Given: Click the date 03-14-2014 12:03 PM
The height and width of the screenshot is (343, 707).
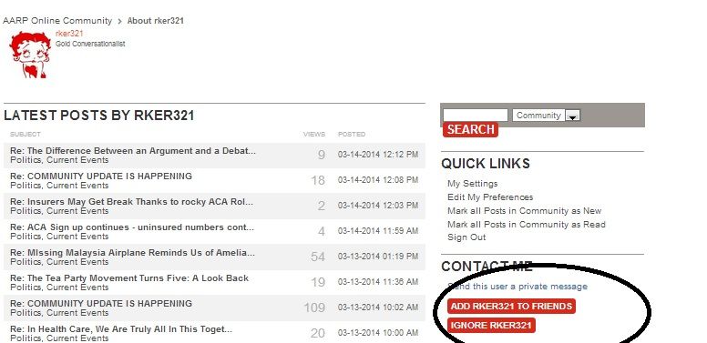Looking at the screenshot, I should (378, 206).
